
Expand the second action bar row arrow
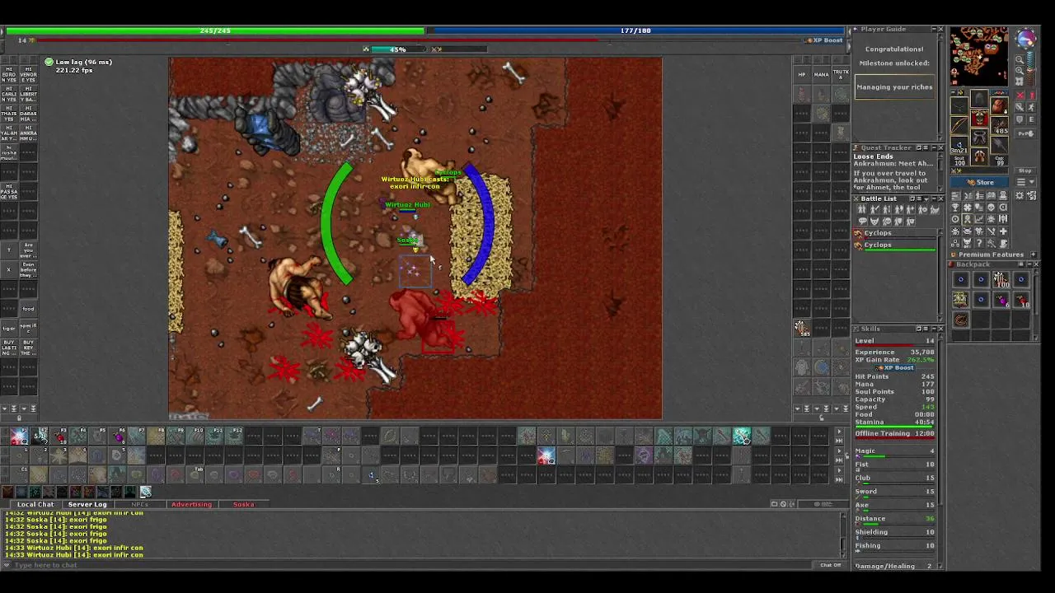pyautogui.click(x=839, y=451)
